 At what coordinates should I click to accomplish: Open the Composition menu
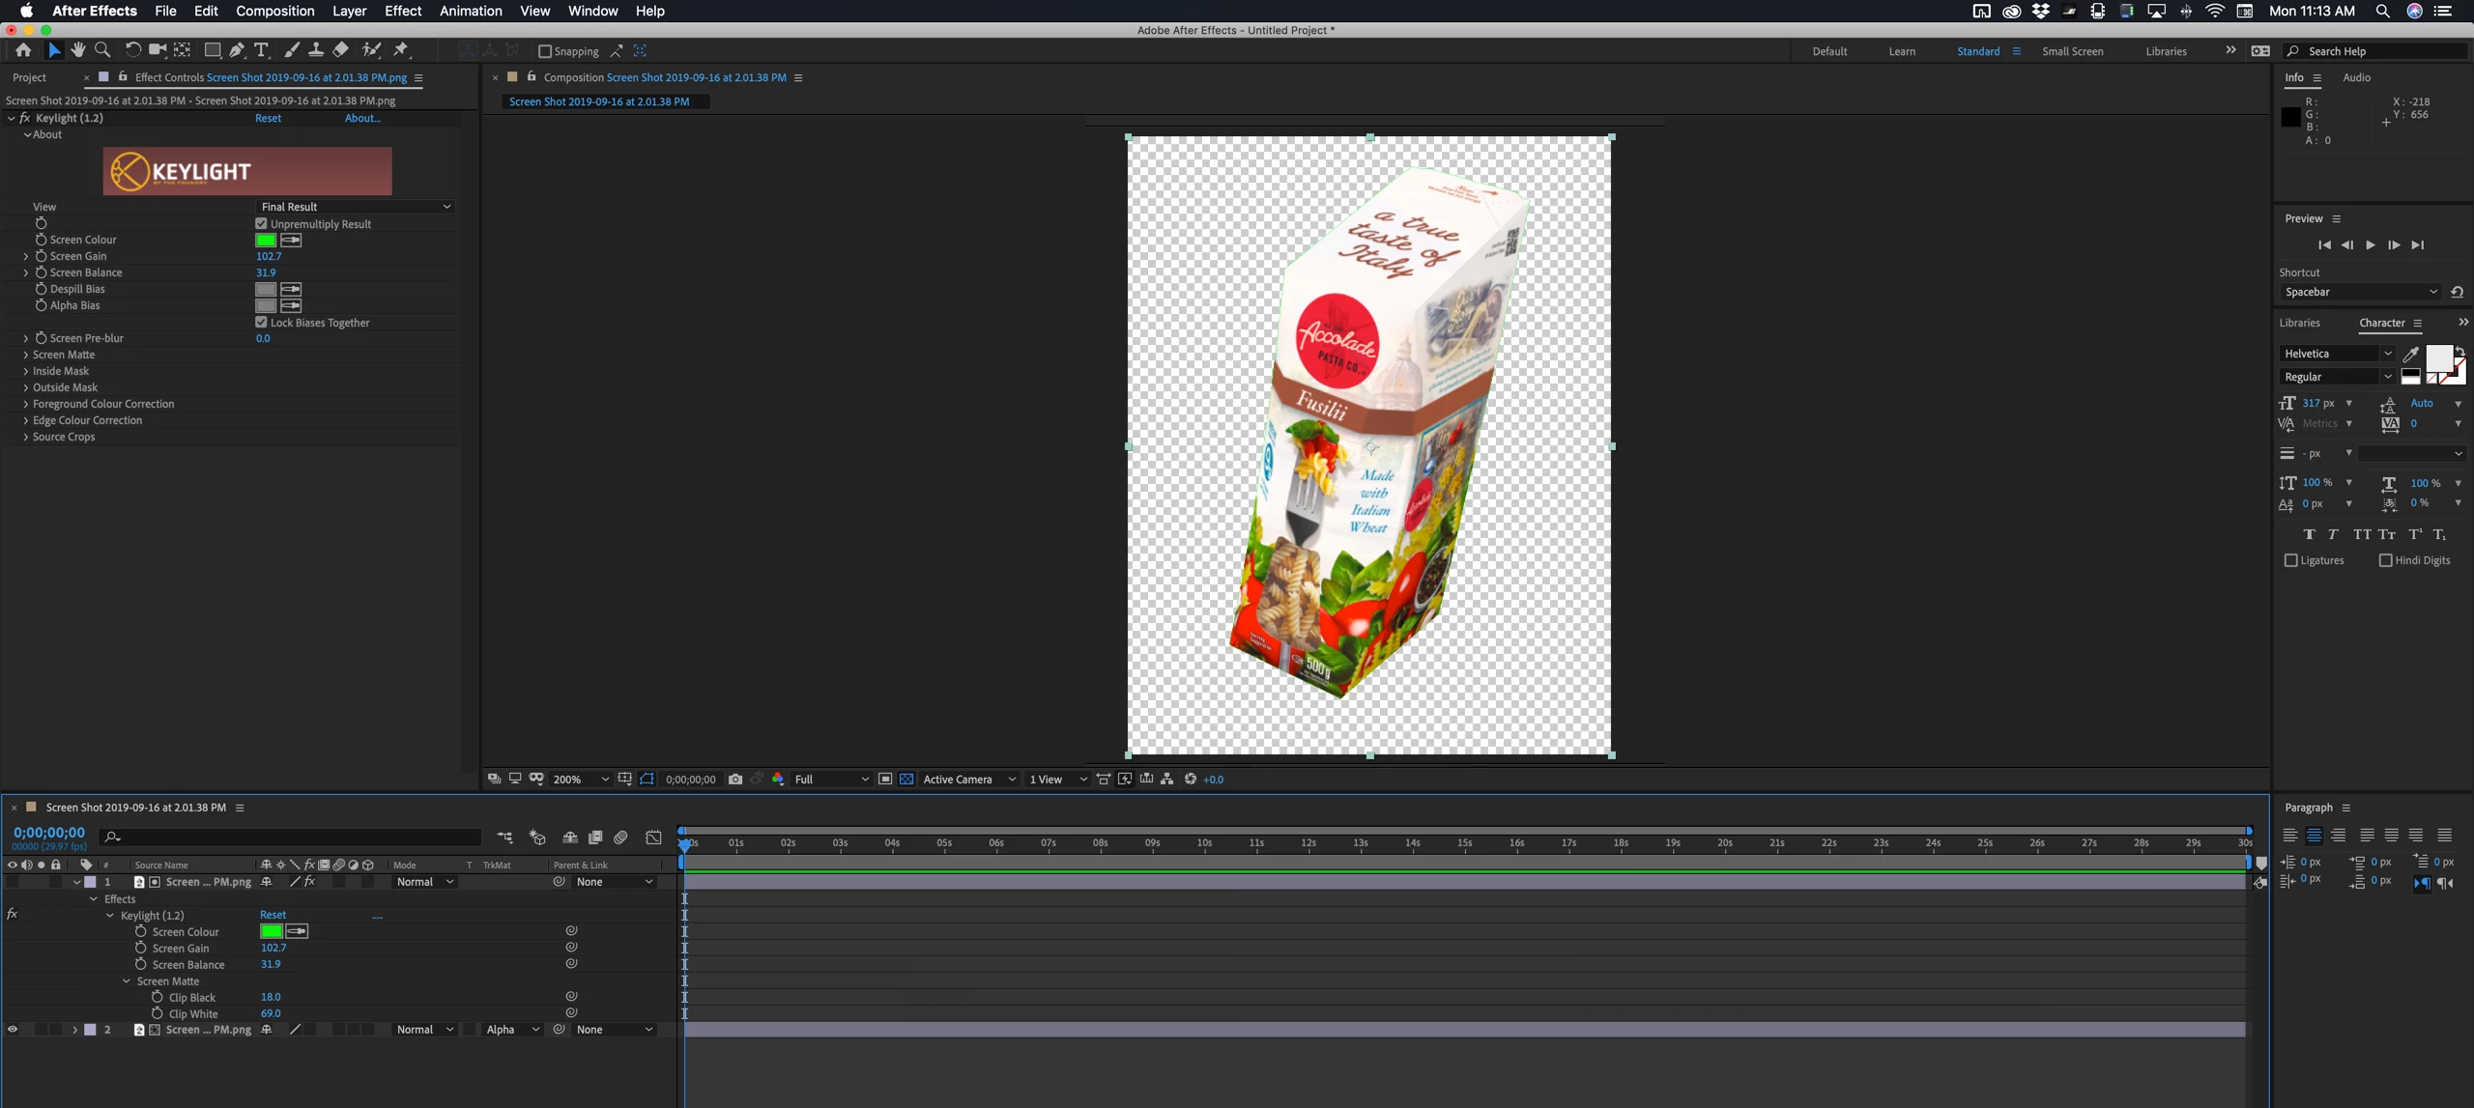pyautogui.click(x=274, y=12)
